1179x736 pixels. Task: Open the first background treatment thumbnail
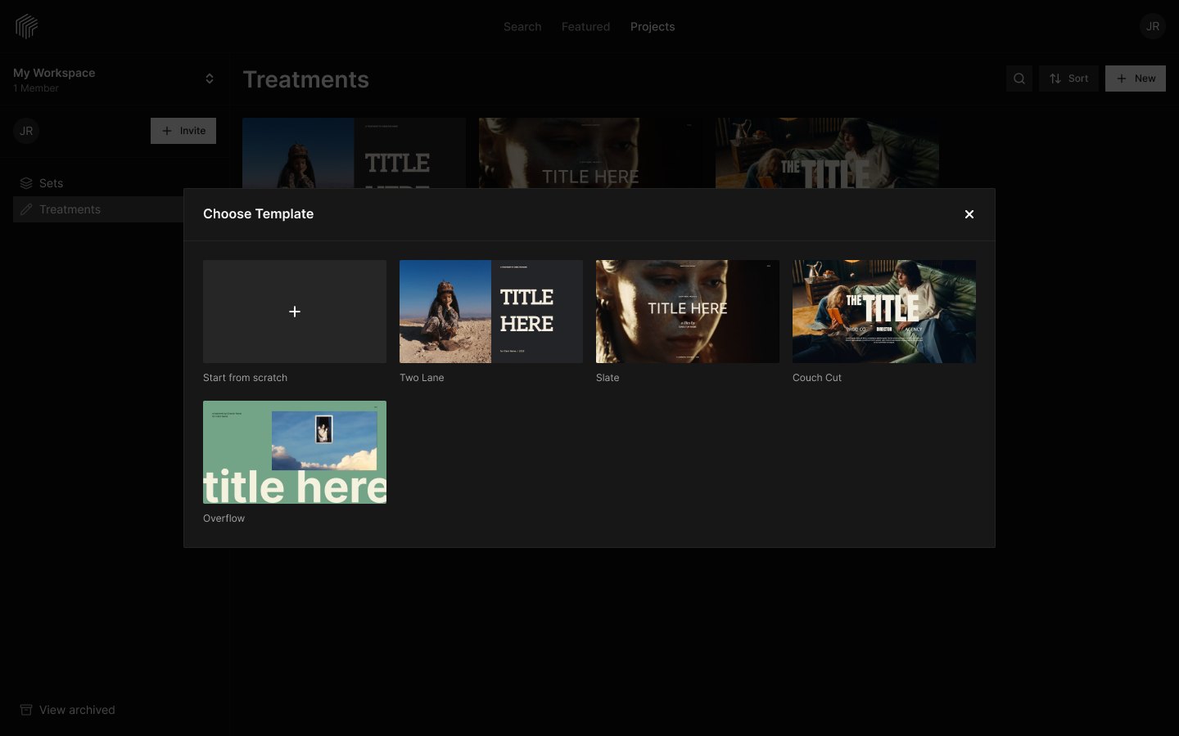pos(354,153)
